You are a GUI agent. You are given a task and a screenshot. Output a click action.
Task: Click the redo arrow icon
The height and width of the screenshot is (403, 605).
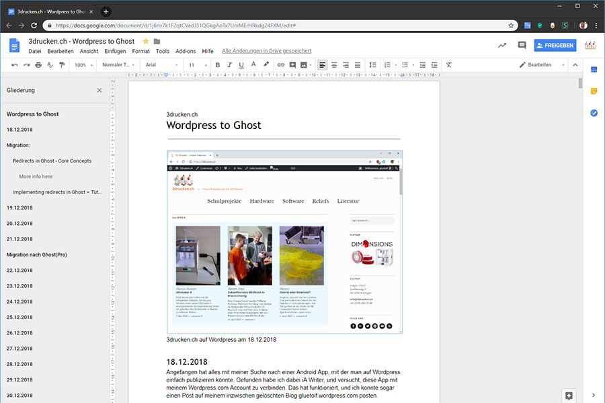point(27,64)
